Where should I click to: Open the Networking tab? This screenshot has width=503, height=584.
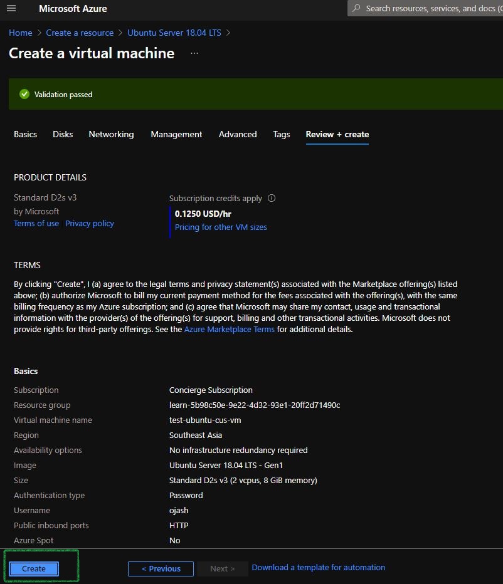coord(111,135)
